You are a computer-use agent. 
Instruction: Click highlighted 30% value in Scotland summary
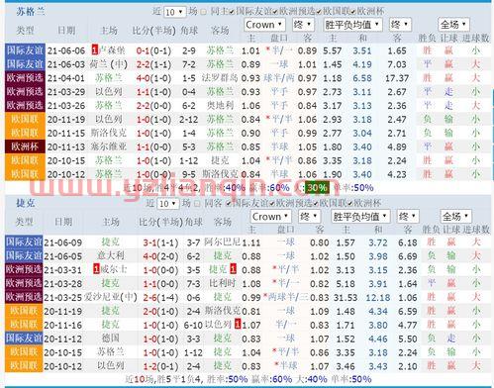[x=317, y=188]
